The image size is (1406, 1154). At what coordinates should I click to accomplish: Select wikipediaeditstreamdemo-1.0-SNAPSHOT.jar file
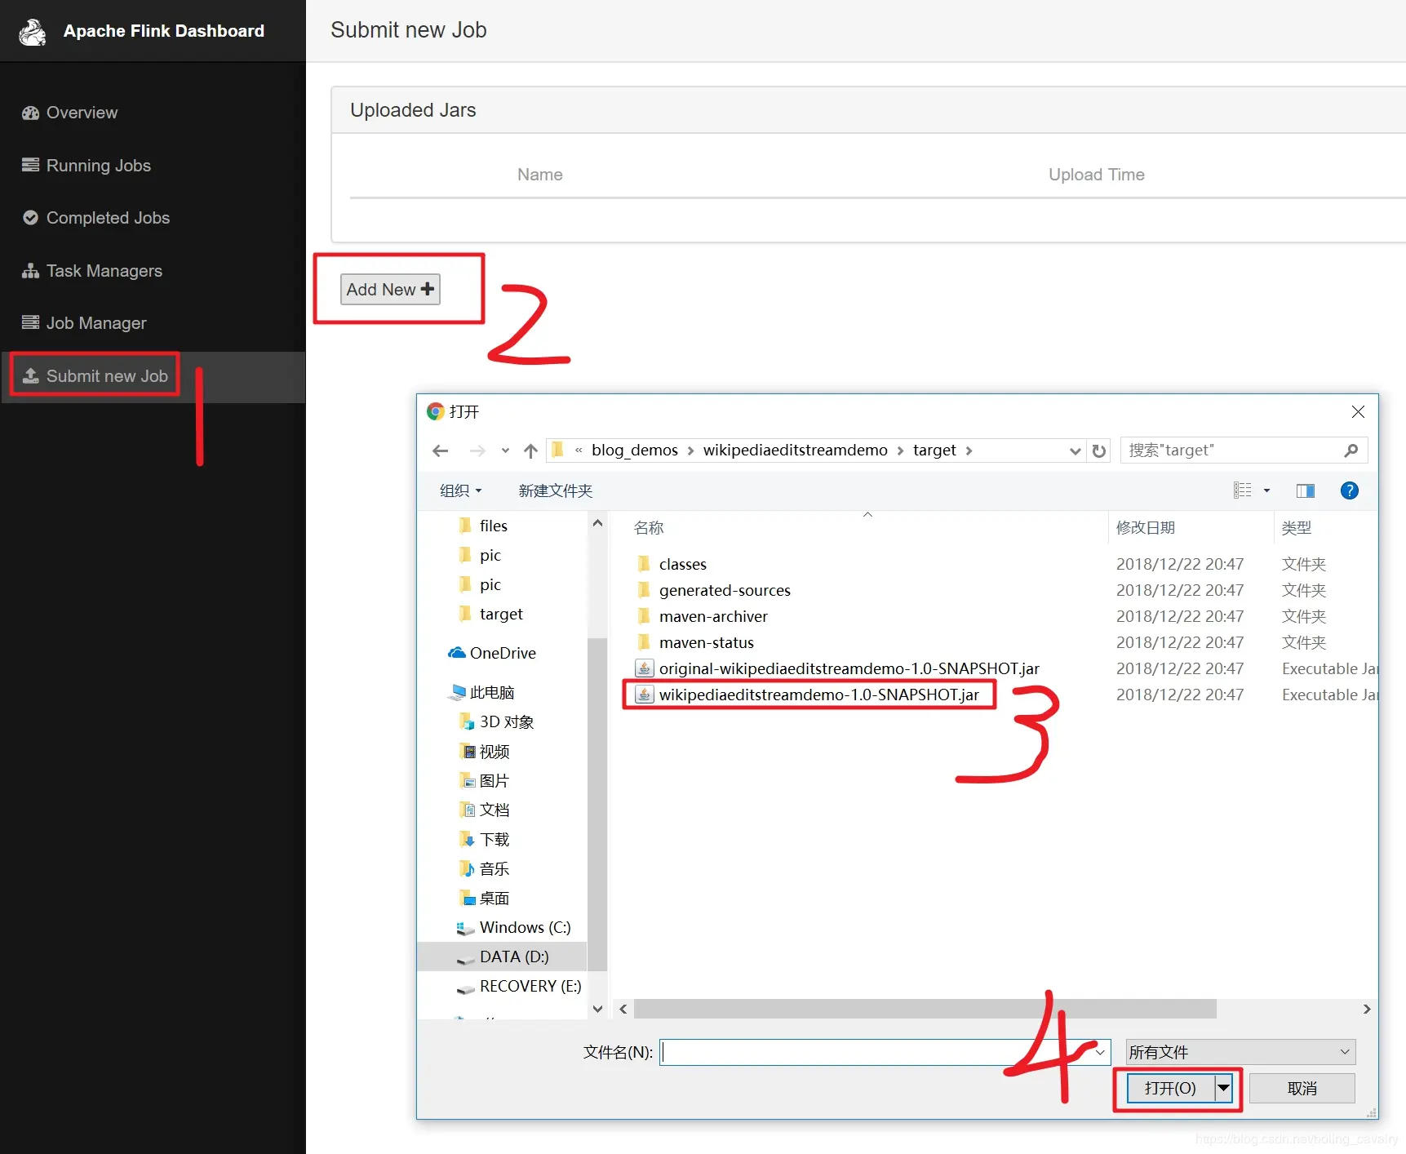[818, 695]
